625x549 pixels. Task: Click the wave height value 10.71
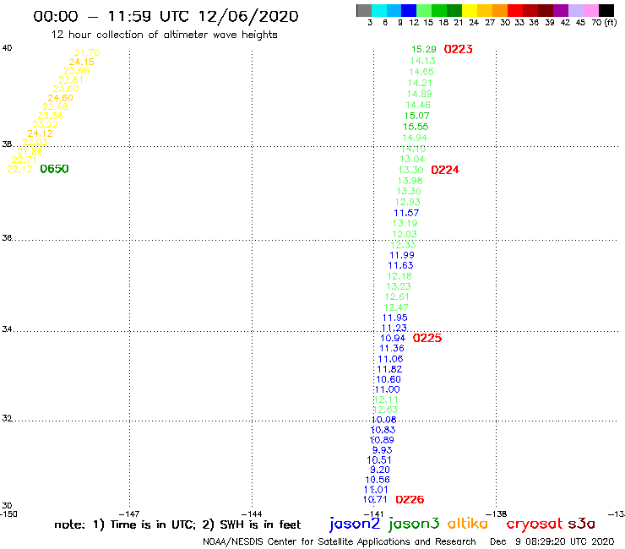click(375, 499)
